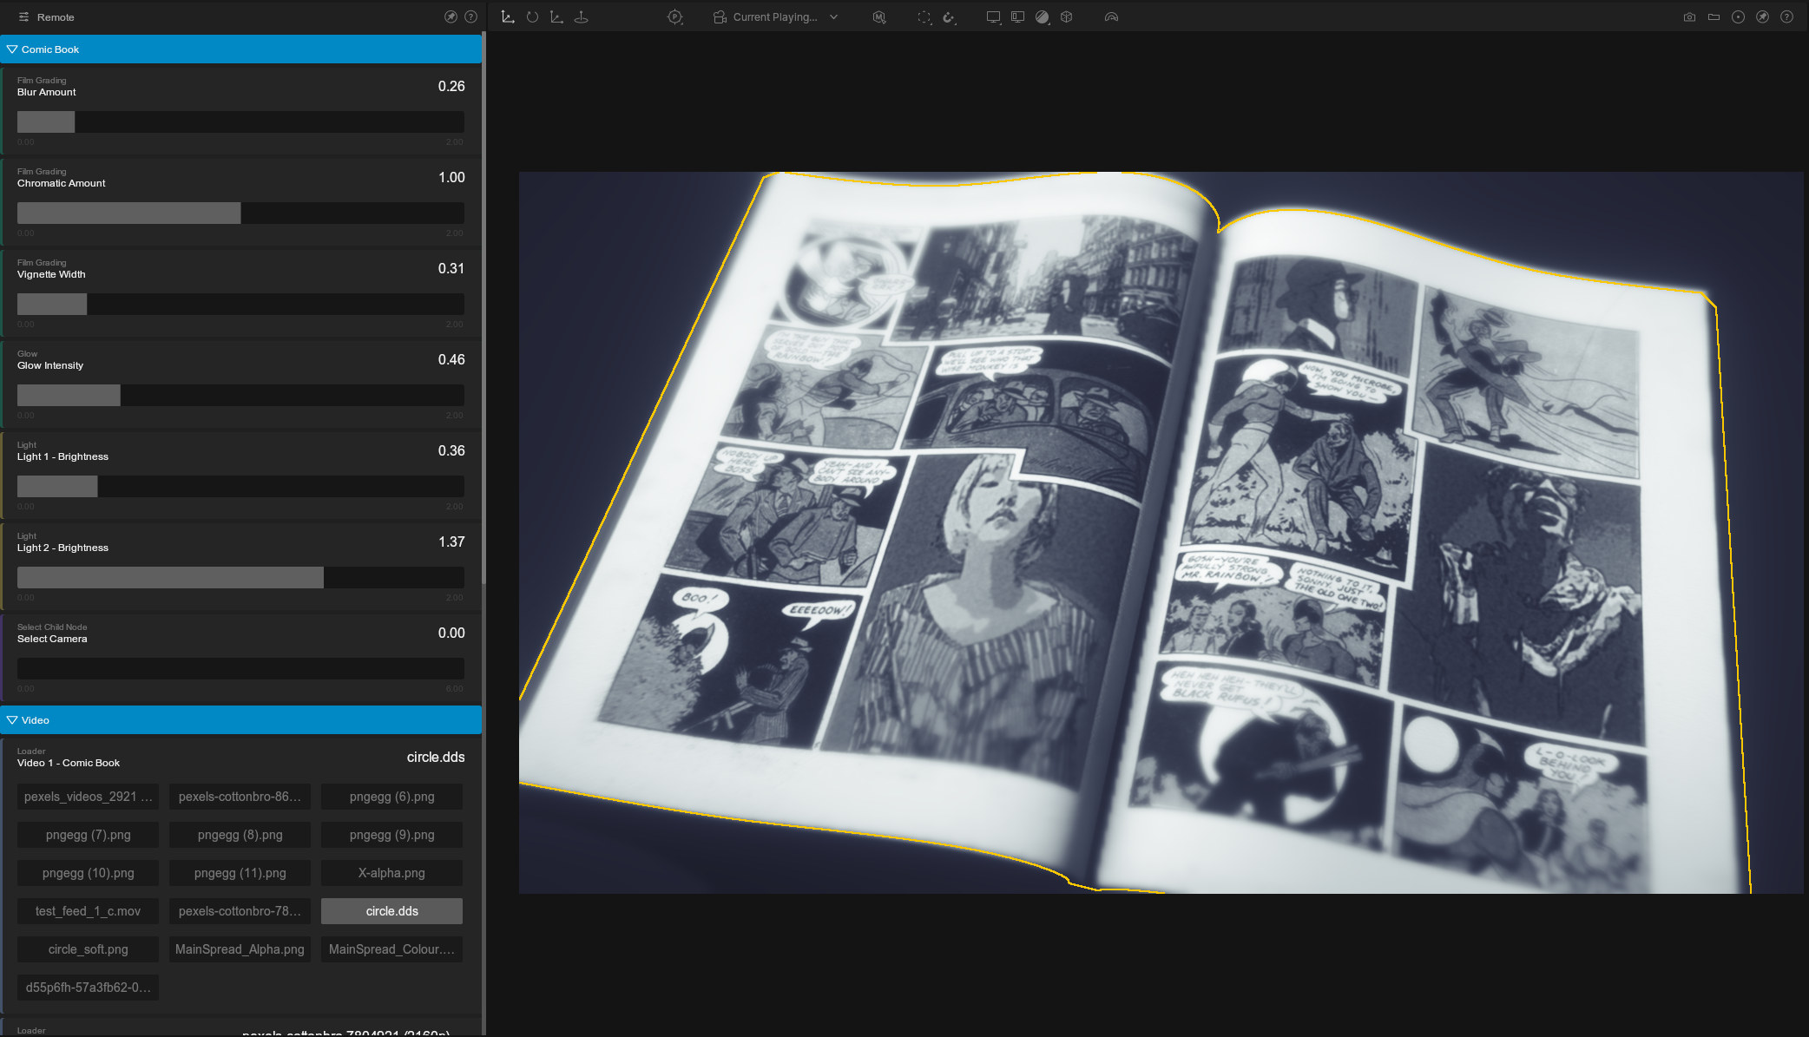Select the test_feed_1_c.mov video file

[88, 911]
